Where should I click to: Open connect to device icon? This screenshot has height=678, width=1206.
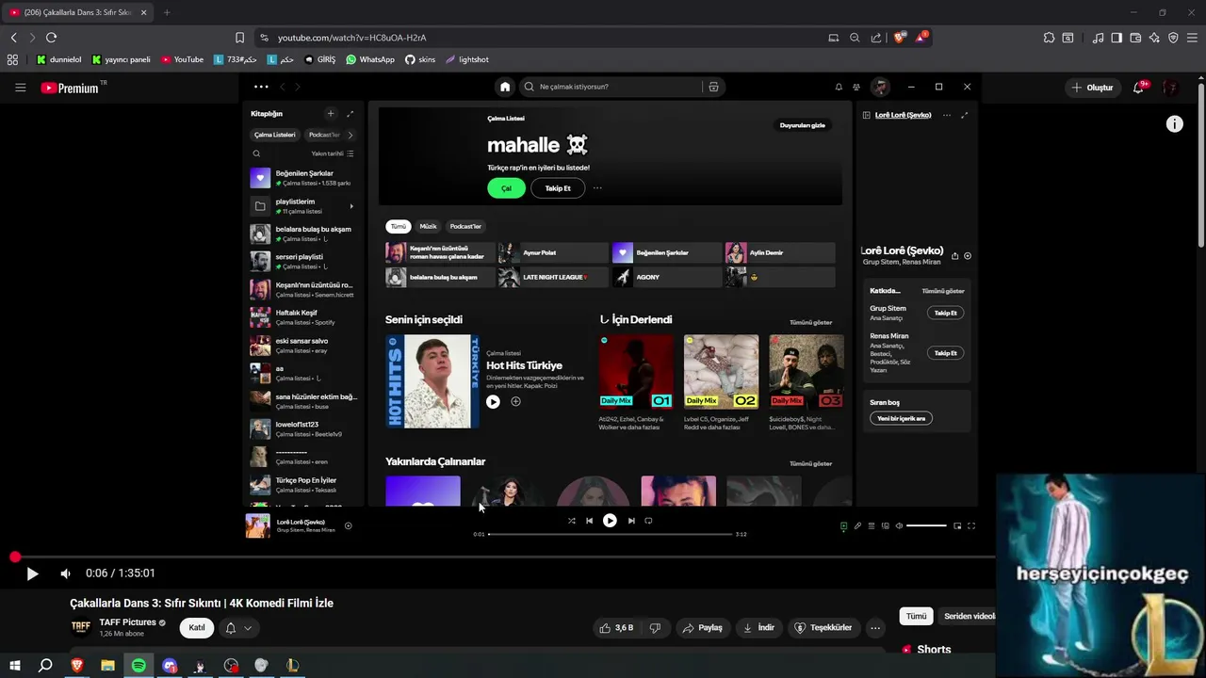point(886,525)
